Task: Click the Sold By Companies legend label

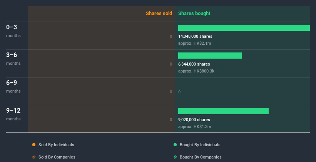Action: (x=57, y=157)
